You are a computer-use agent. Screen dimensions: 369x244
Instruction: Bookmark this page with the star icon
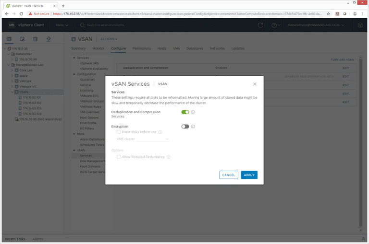(x=328, y=14)
